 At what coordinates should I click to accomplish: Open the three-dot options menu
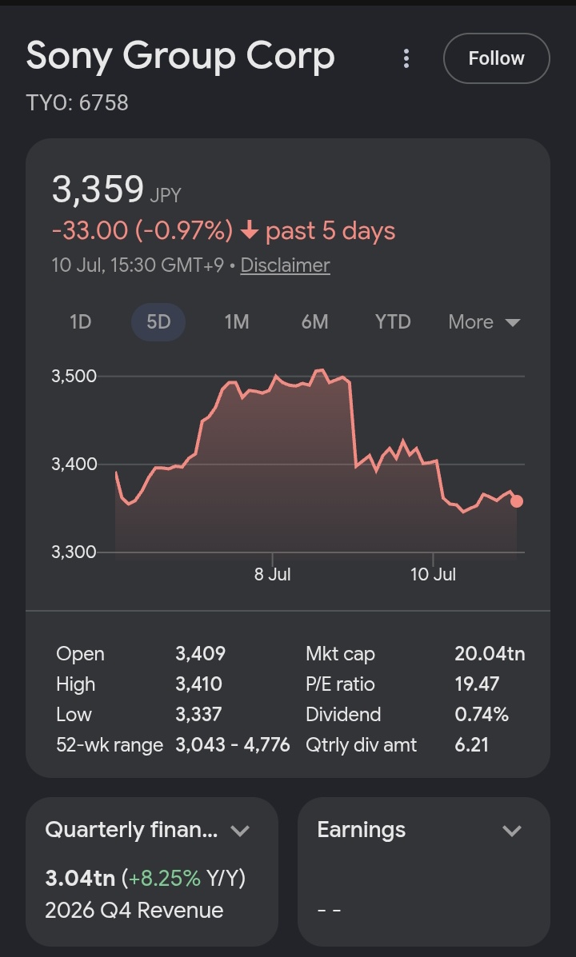[x=406, y=58]
